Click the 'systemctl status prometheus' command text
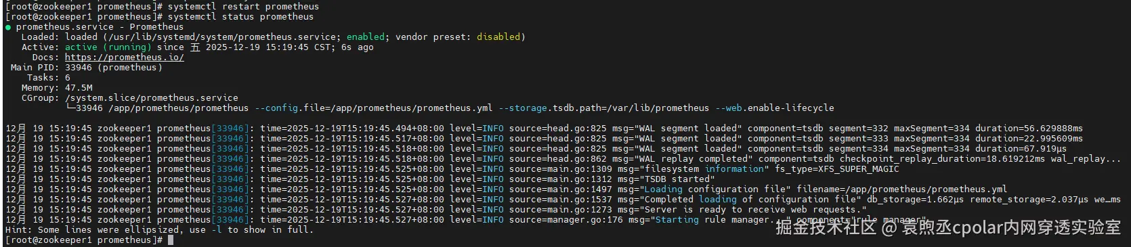1131x247 pixels. coord(240,17)
